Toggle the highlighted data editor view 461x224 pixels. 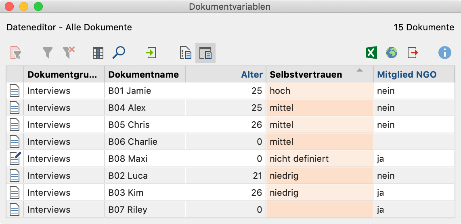click(x=205, y=53)
